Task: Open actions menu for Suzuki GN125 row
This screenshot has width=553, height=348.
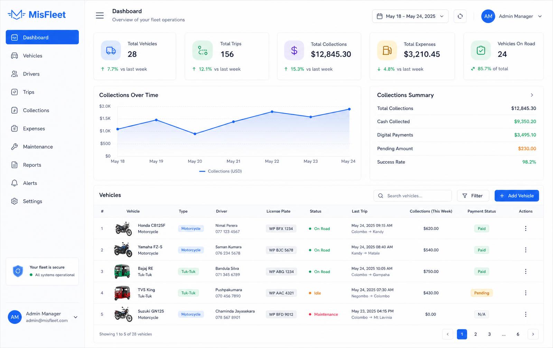Action: point(526,314)
